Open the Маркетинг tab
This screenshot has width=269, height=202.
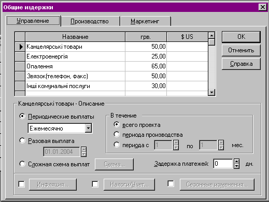(x=146, y=21)
